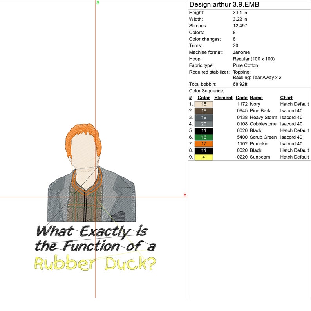The height and width of the screenshot is (311, 311).
Task: Click the thread code 0945
Action: pos(242,111)
